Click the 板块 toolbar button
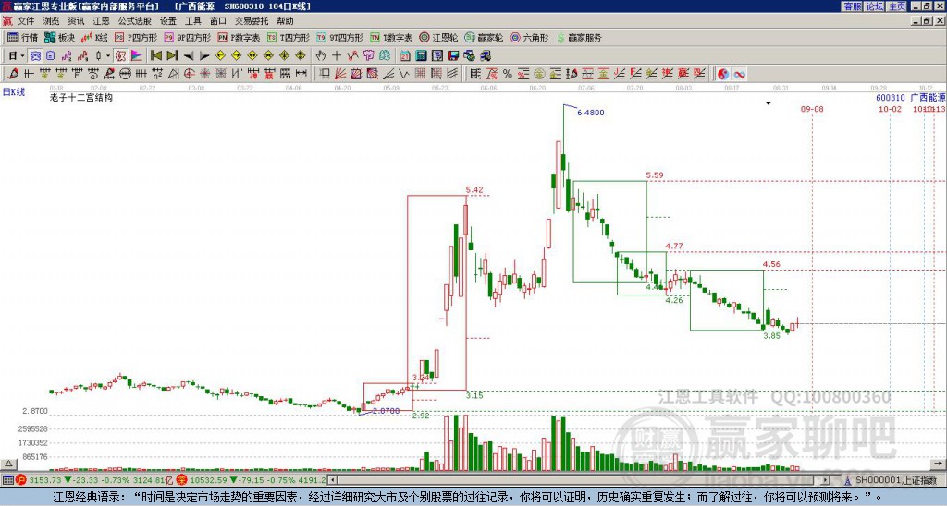Screen dimensions: 947x506 [x=60, y=37]
